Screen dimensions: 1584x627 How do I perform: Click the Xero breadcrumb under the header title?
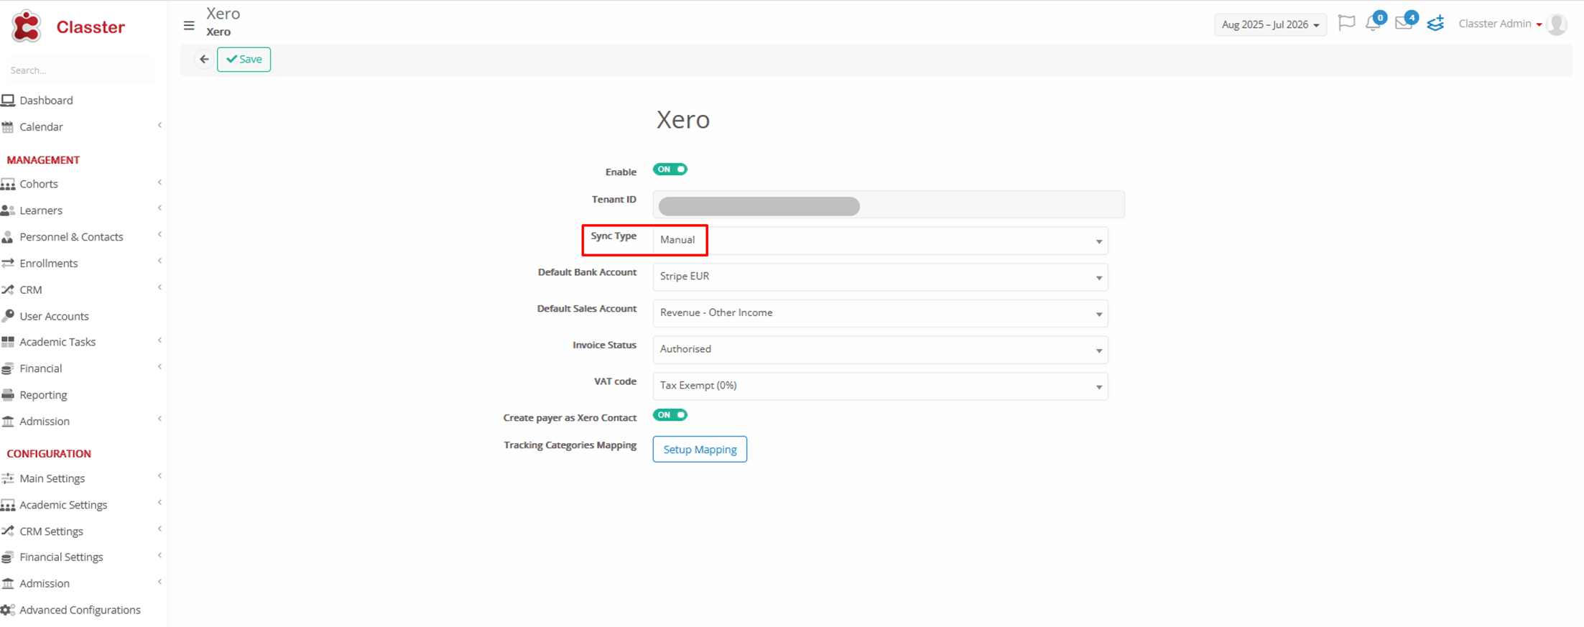(x=218, y=32)
